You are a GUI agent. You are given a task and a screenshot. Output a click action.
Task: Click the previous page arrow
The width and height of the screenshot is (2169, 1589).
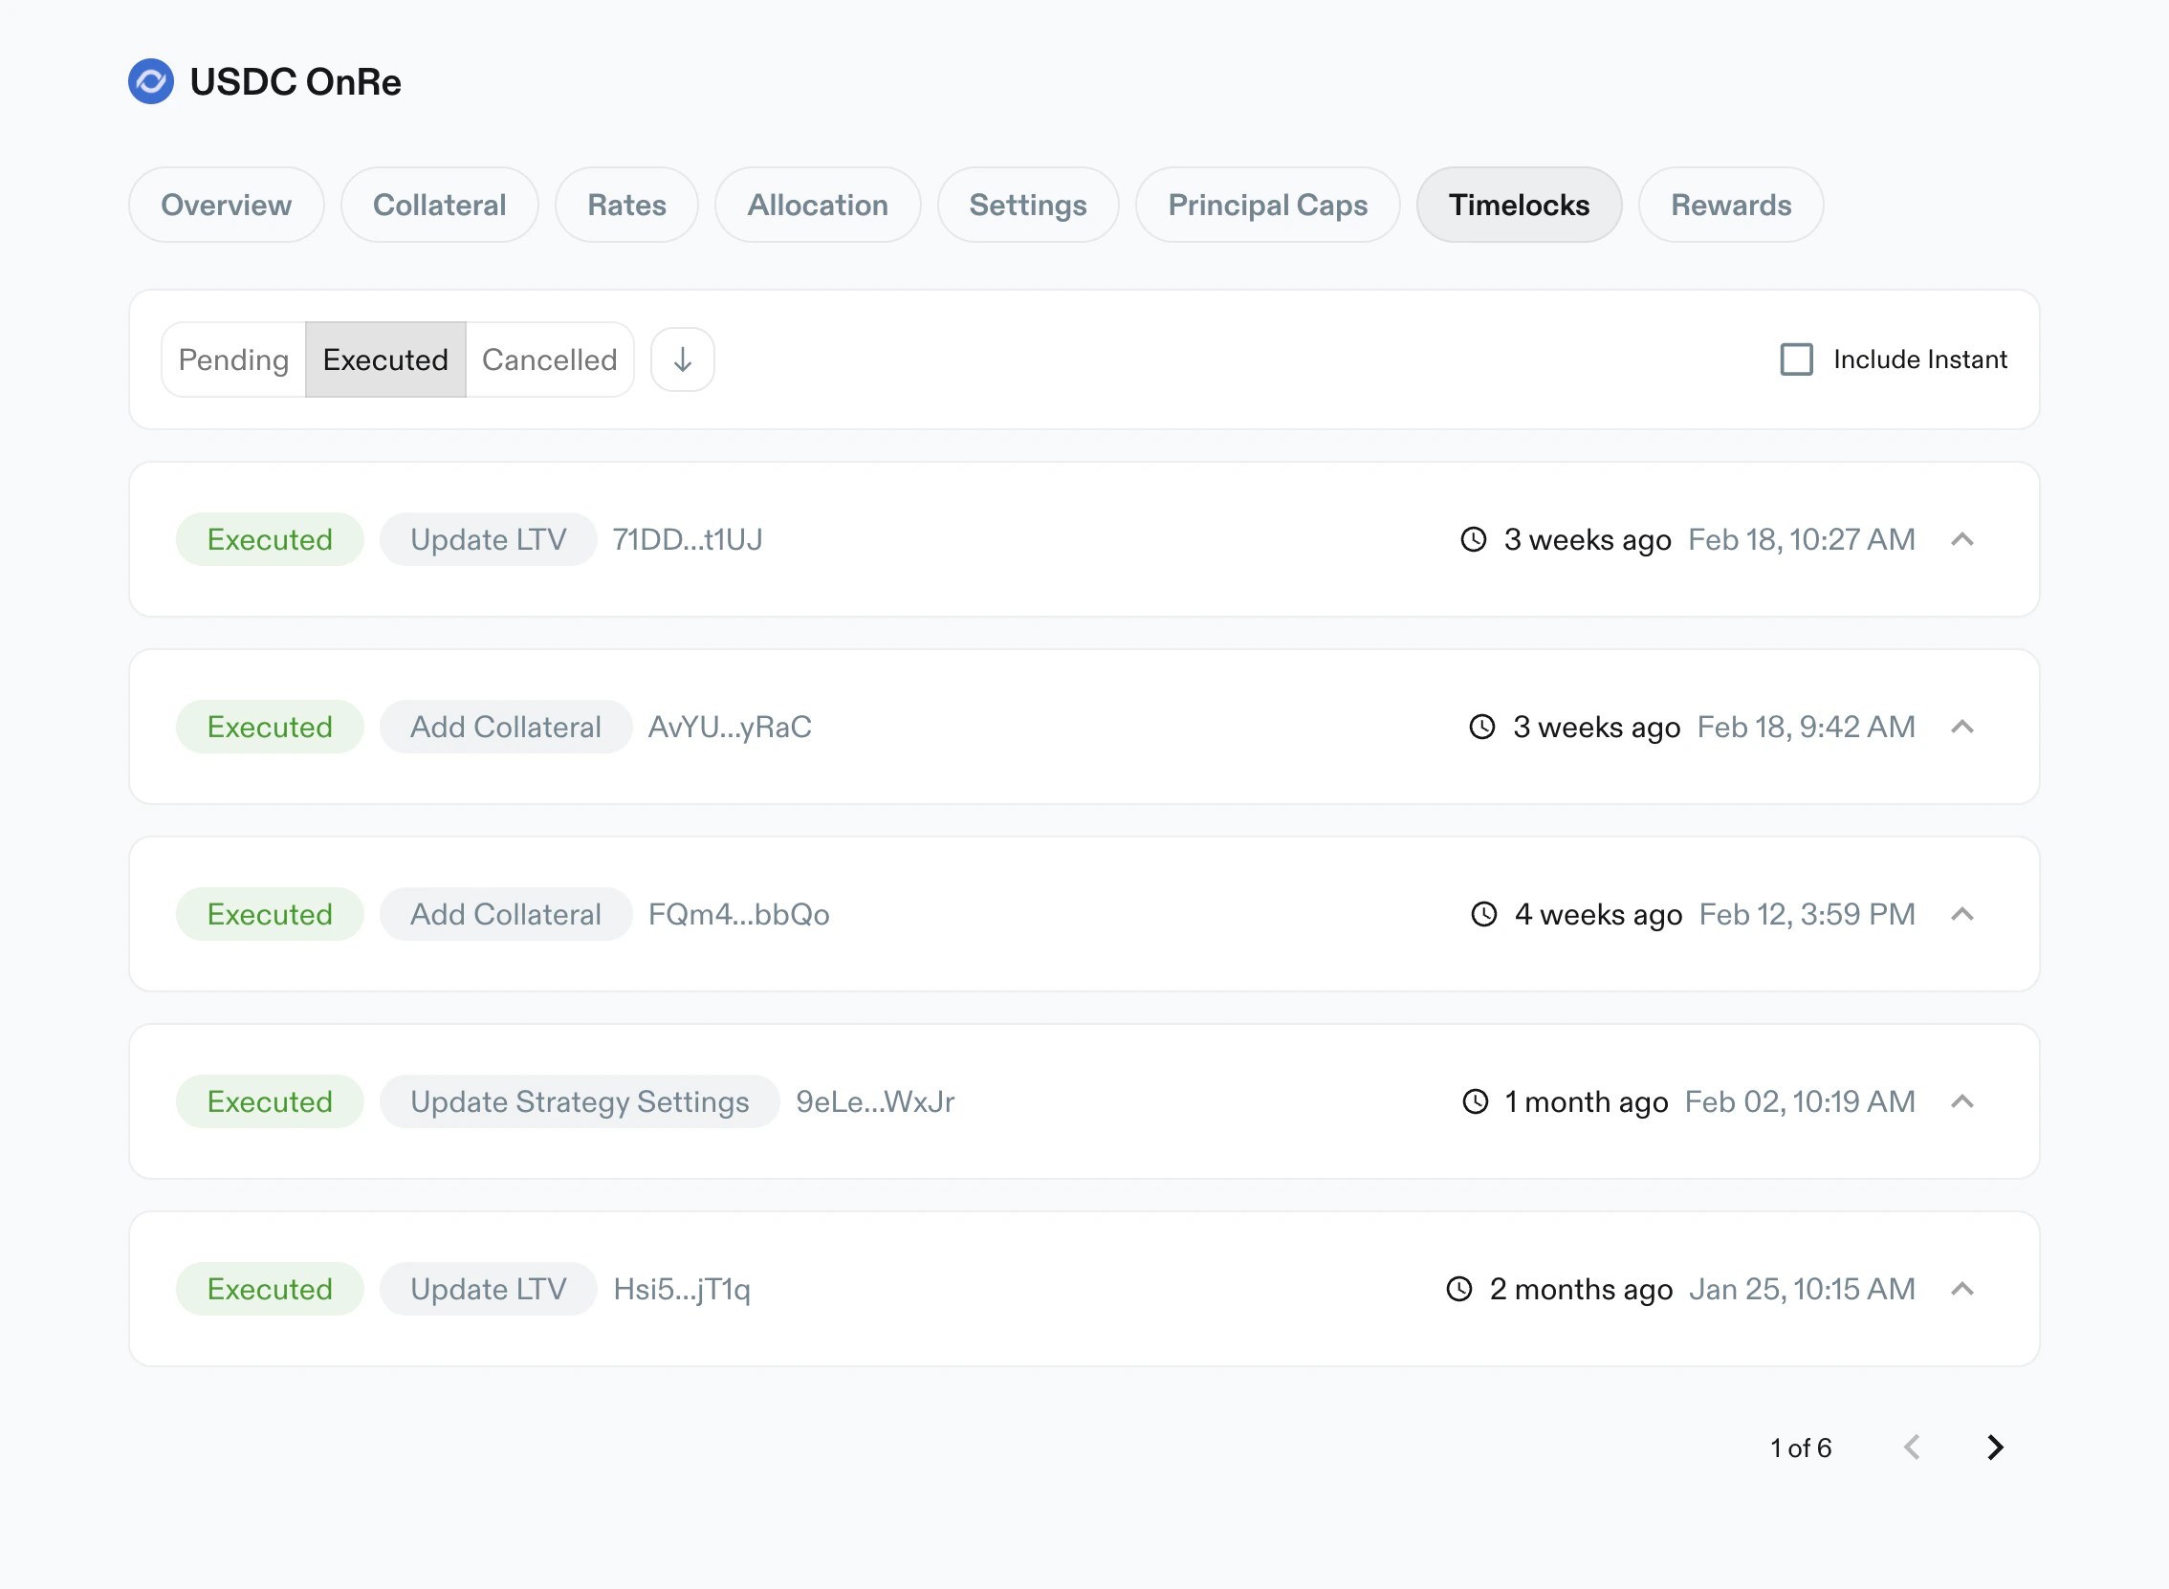pos(1912,1447)
